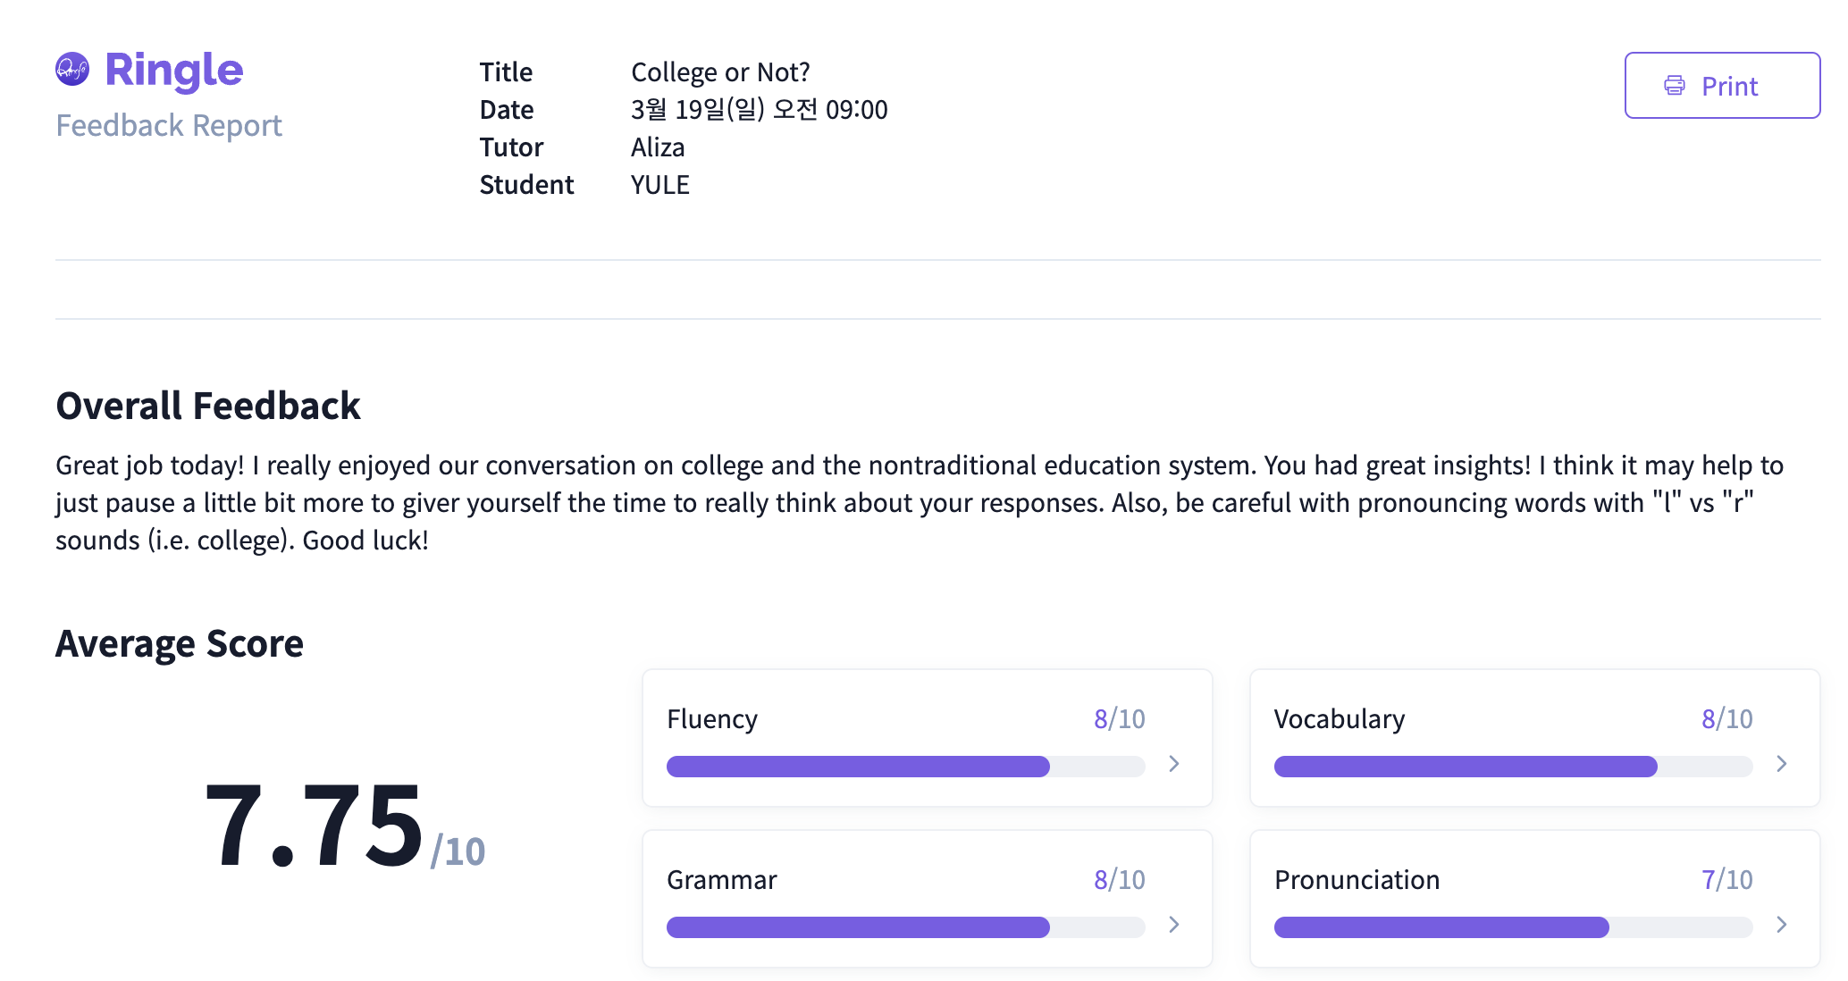The height and width of the screenshot is (981, 1848).
Task: Click the lesson title College or Not?
Action: point(720,72)
